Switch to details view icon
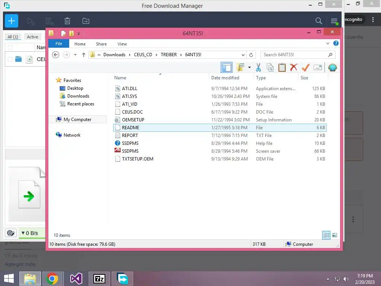 tap(326, 235)
